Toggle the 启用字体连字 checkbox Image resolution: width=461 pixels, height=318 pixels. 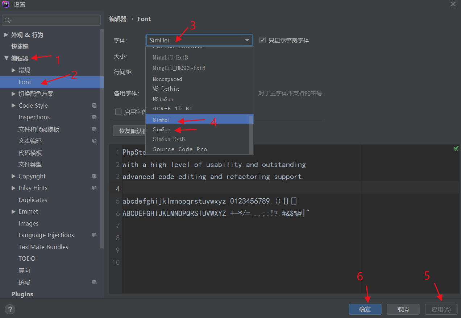118,112
